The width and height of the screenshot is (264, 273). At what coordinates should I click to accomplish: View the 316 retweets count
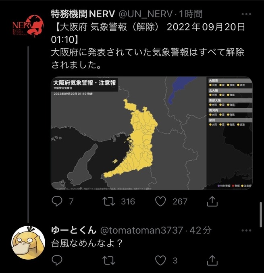point(128,202)
